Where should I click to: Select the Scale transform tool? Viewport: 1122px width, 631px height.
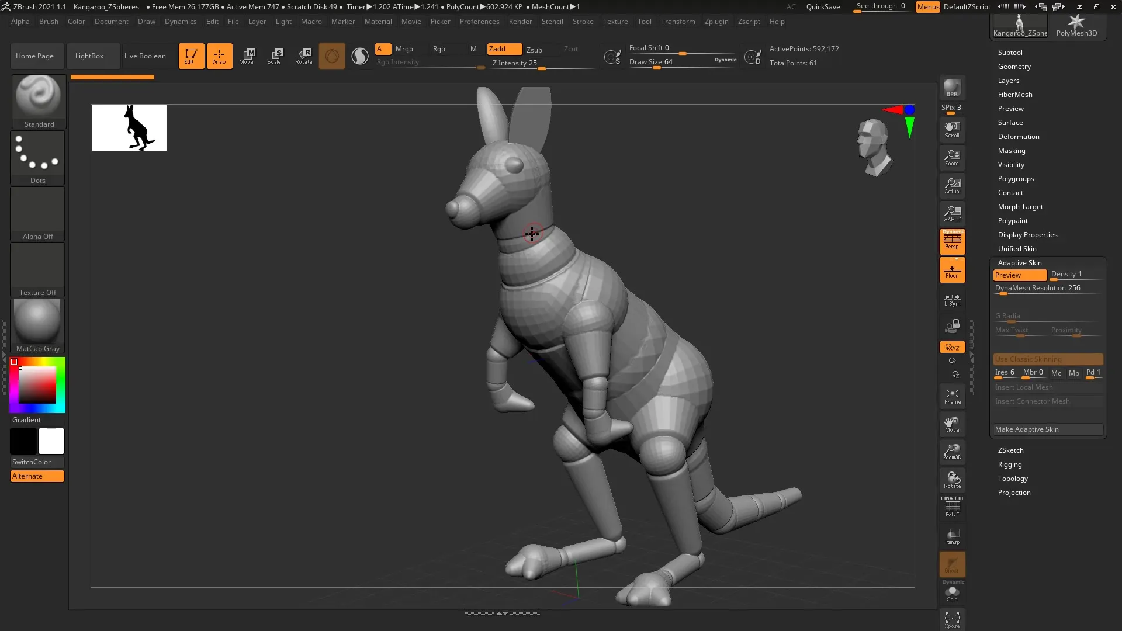[x=275, y=56]
